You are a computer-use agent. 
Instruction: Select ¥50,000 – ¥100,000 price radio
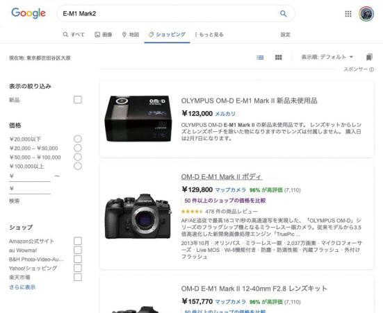[78, 157]
